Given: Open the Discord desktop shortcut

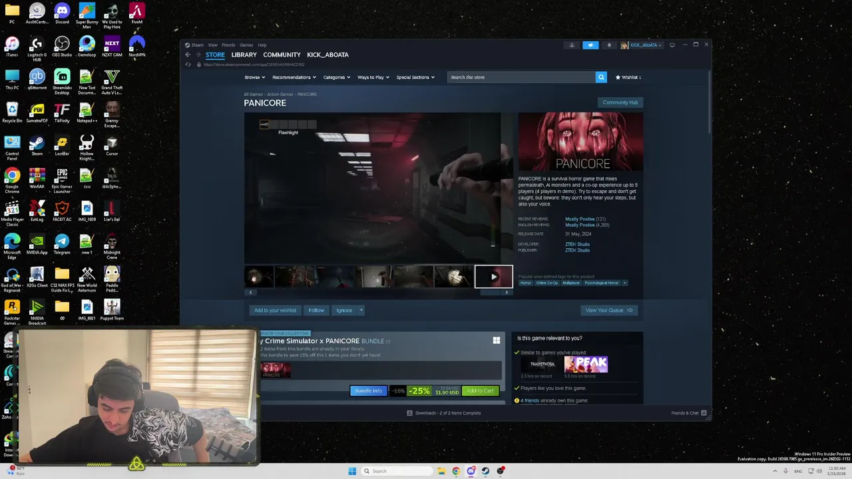Looking at the screenshot, I should tap(62, 14).
